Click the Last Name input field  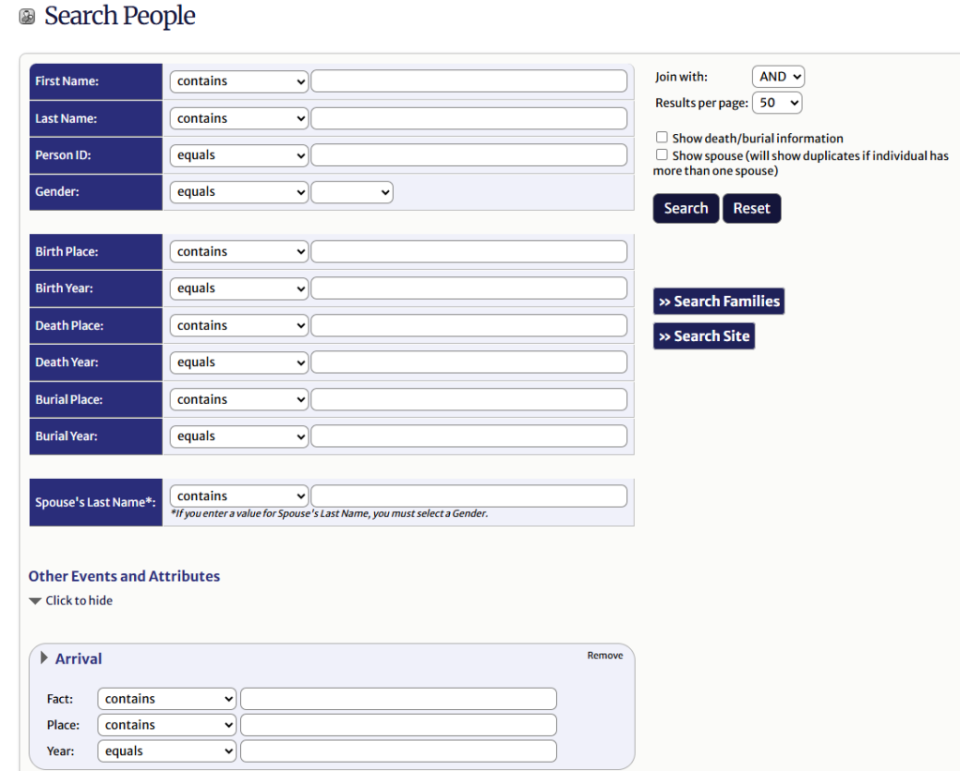(x=469, y=118)
